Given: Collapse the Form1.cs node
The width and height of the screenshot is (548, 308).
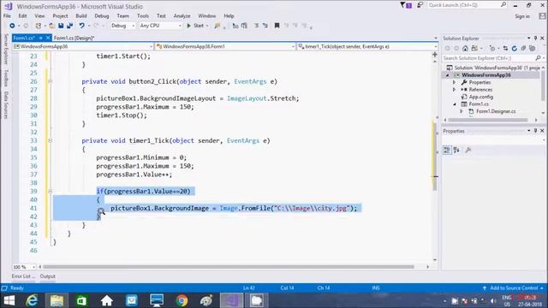Looking at the screenshot, I should pyautogui.click(x=455, y=104).
